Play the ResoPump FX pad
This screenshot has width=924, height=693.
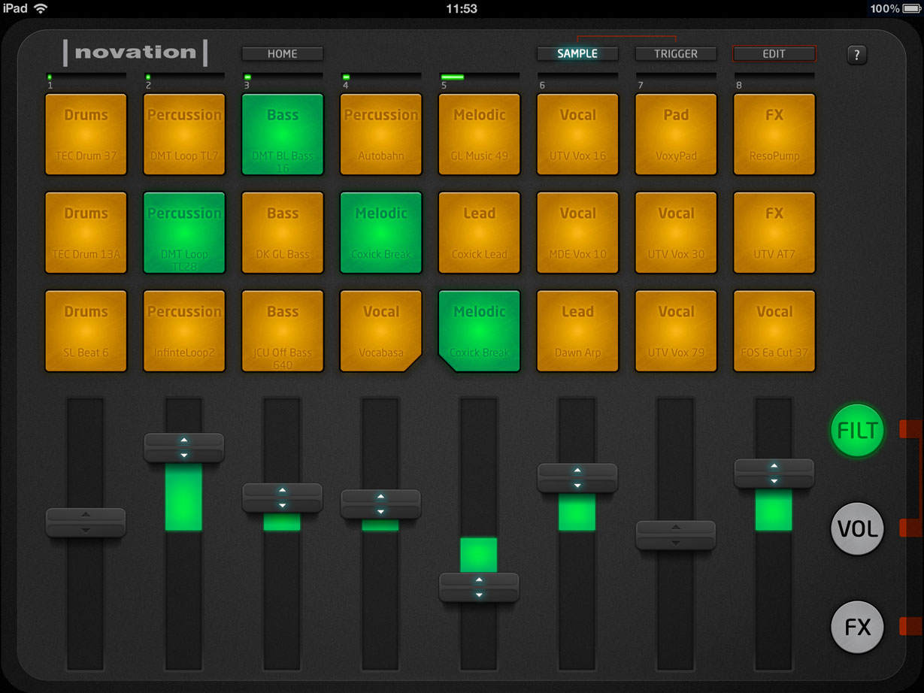point(774,134)
